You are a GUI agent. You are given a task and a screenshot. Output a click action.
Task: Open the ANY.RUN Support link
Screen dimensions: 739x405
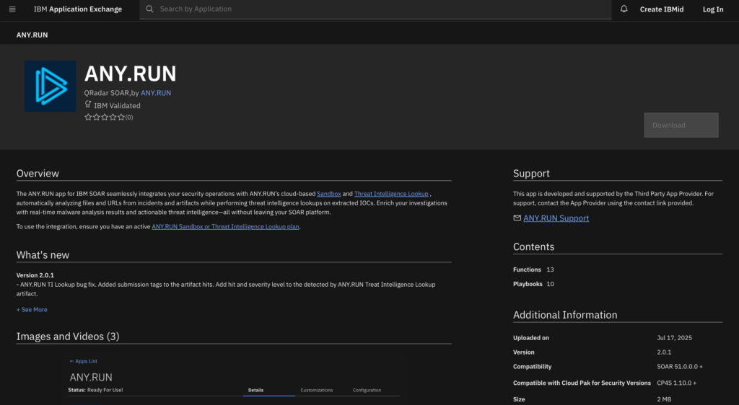(x=556, y=218)
